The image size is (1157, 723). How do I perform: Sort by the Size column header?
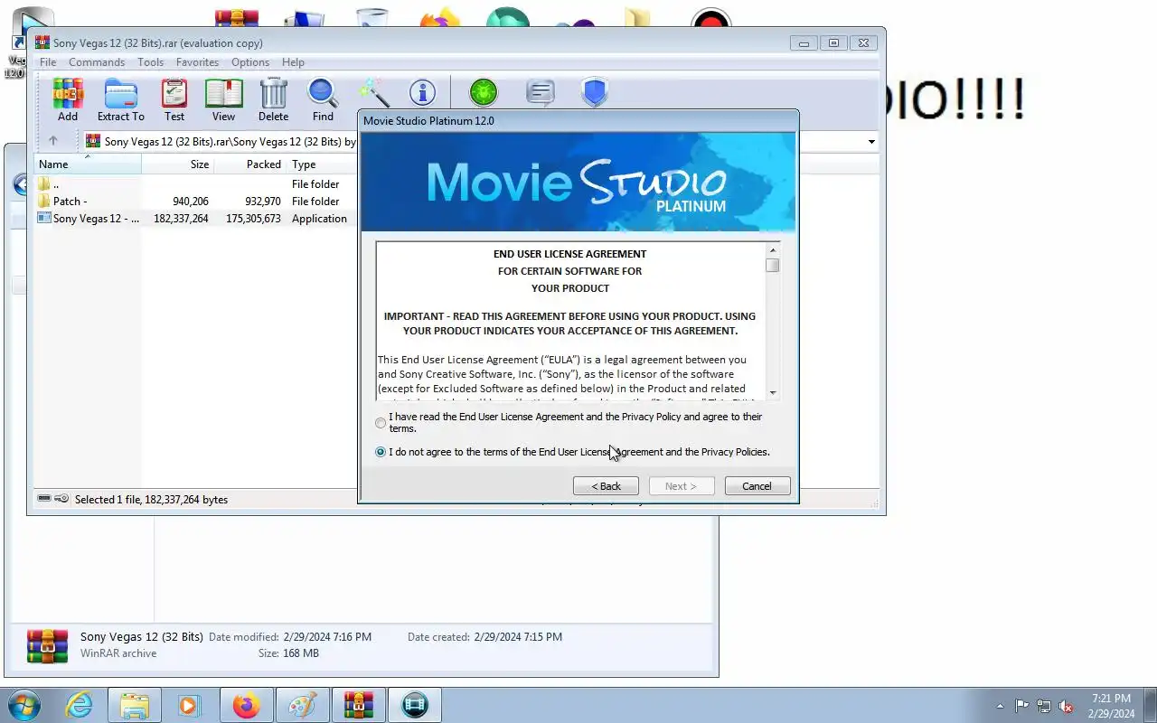178,164
